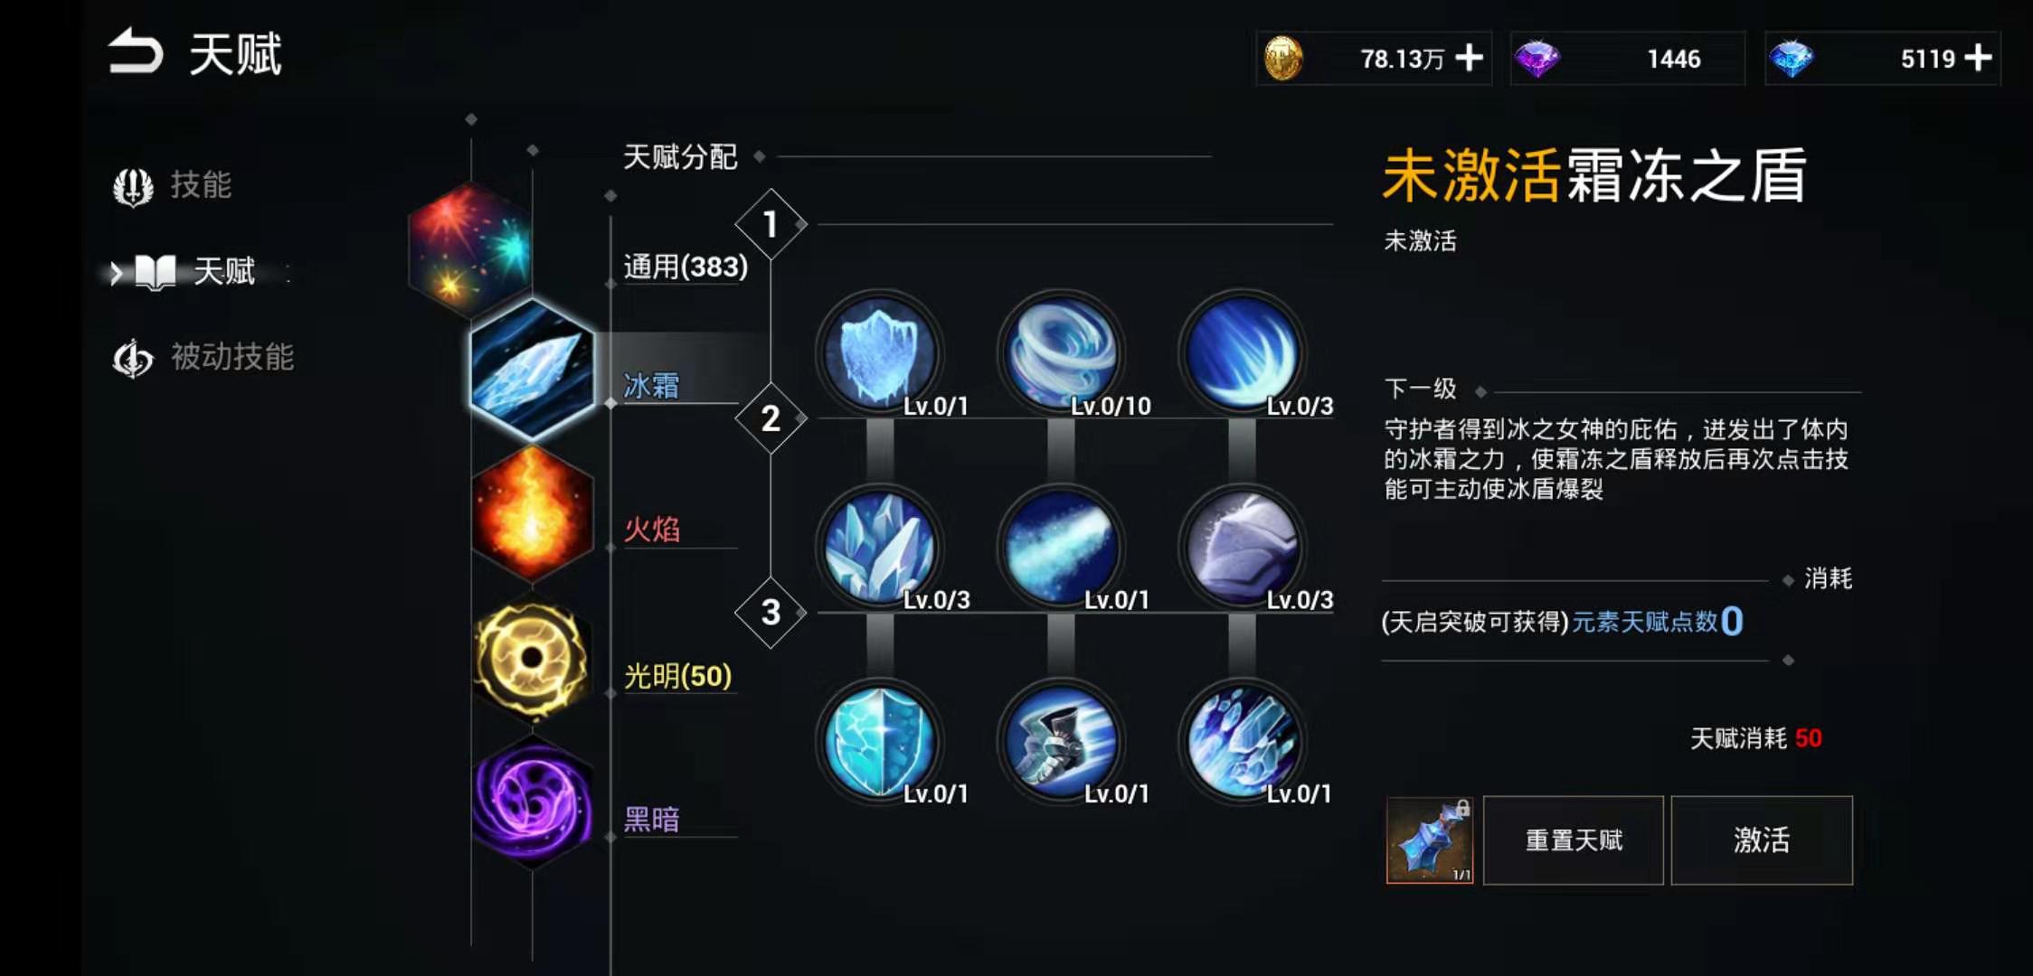
Task: Choose the frost comet talent icon
Action: (x=1061, y=547)
